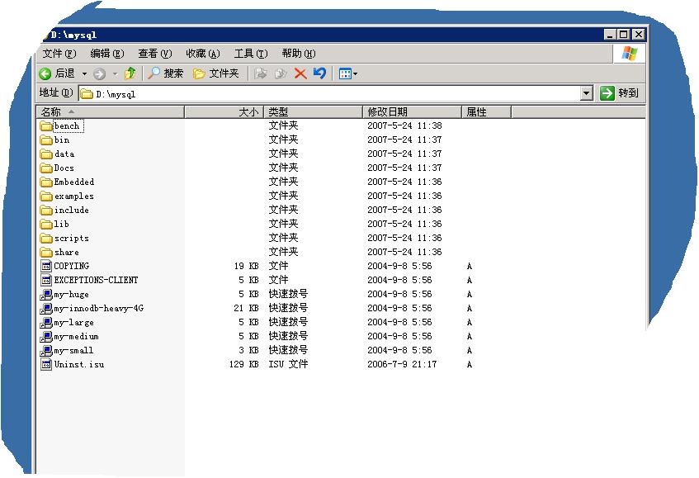Click the 转到 (Go) button
The height and width of the screenshot is (478, 699).
620,93
